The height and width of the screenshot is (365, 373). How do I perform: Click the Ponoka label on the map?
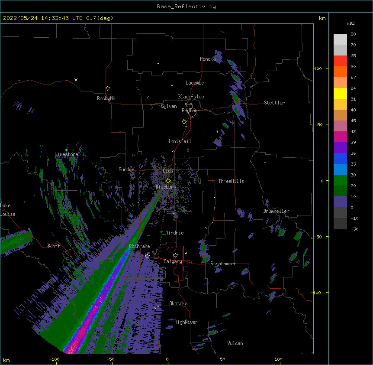[208, 59]
